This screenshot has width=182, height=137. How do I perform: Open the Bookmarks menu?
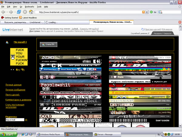tap(29, 7)
